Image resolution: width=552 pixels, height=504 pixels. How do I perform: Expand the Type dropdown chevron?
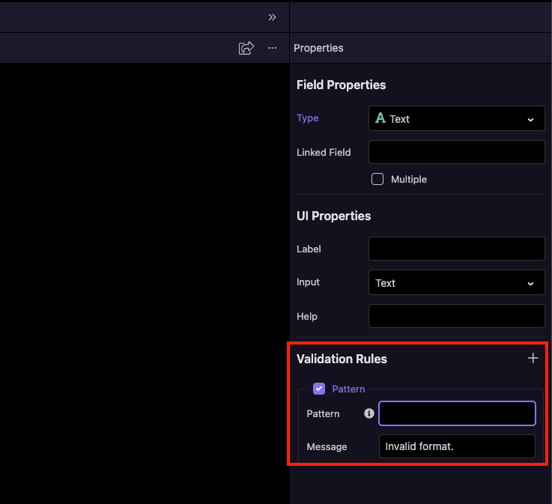tap(530, 119)
